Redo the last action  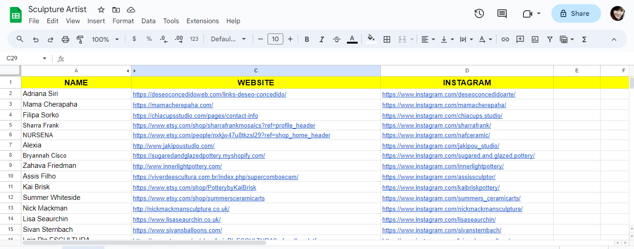(x=50, y=39)
